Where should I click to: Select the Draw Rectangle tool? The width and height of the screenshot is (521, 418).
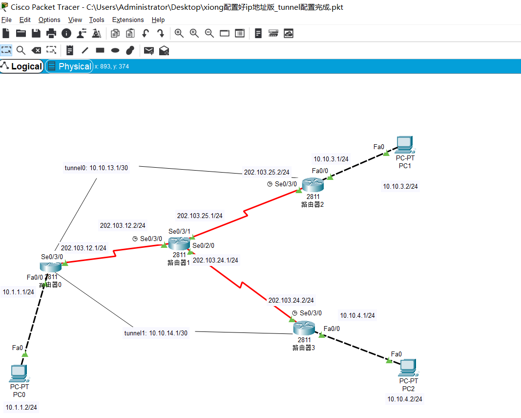click(x=100, y=50)
